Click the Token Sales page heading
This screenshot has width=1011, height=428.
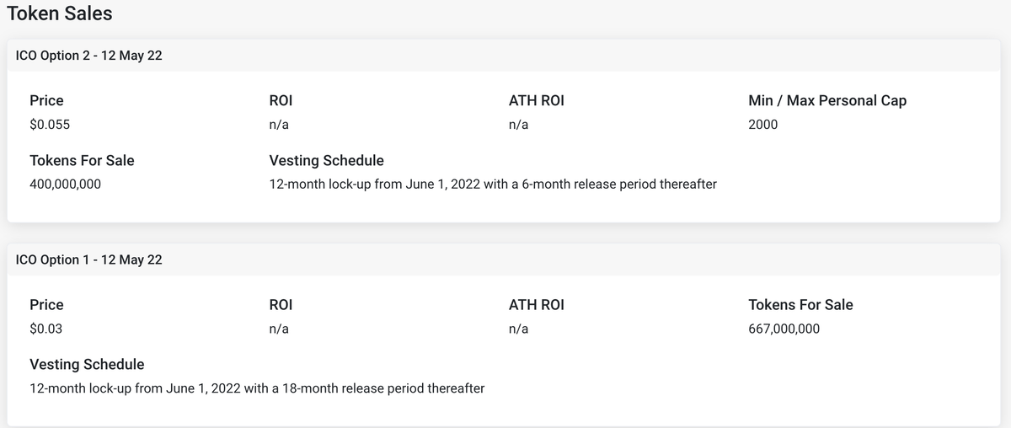click(59, 13)
